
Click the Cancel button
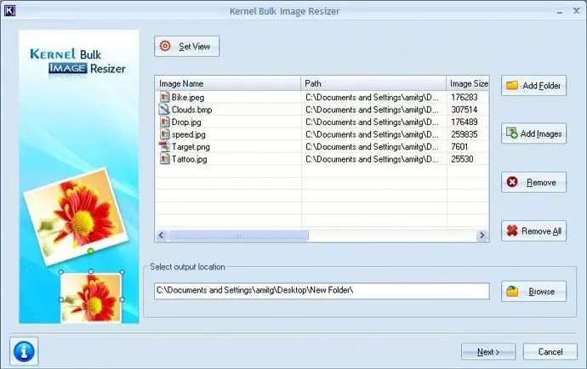550,352
